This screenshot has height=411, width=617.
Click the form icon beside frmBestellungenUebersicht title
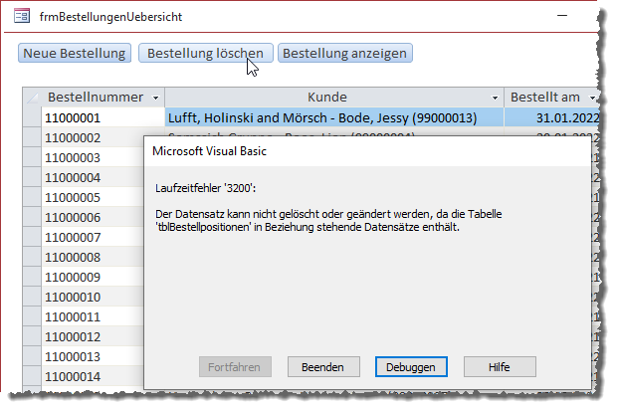click(x=22, y=16)
